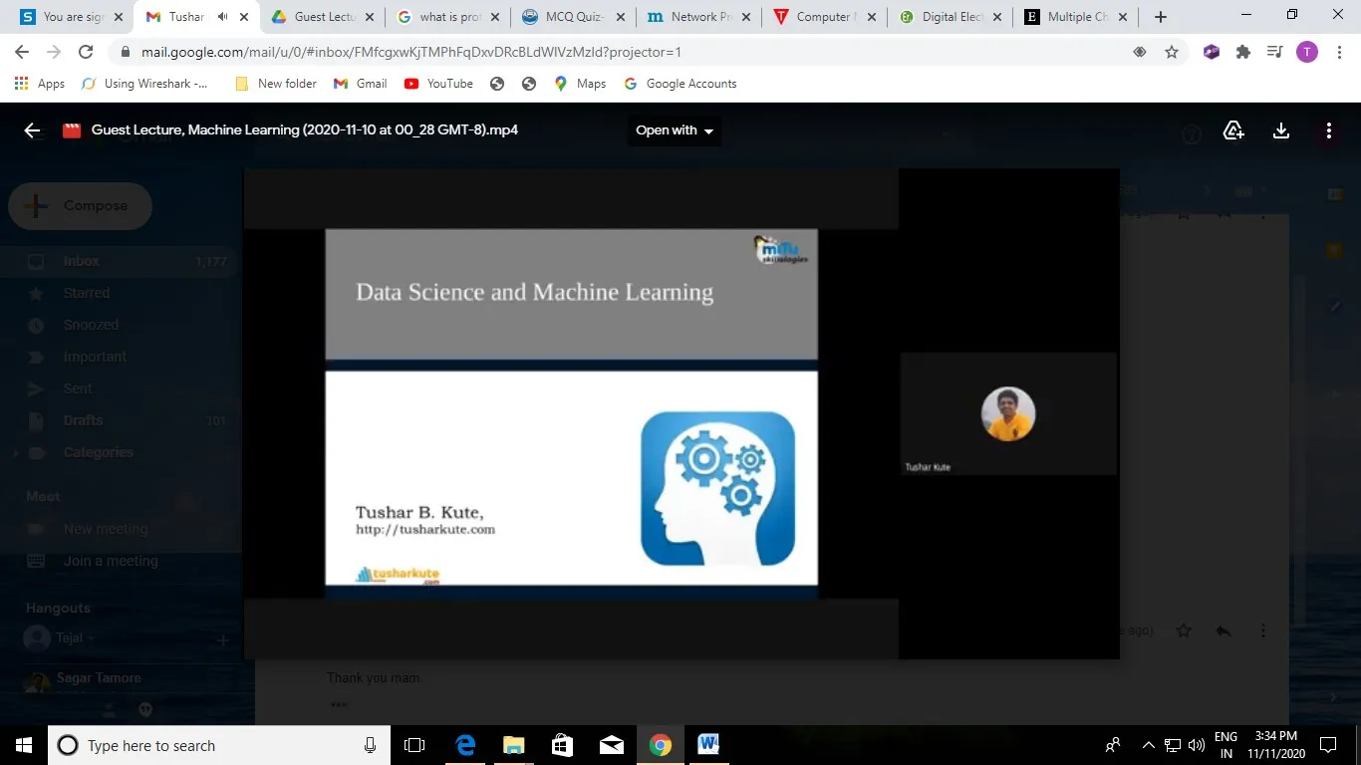Open File Explorer from taskbar
1361x765 pixels.
pyautogui.click(x=513, y=745)
